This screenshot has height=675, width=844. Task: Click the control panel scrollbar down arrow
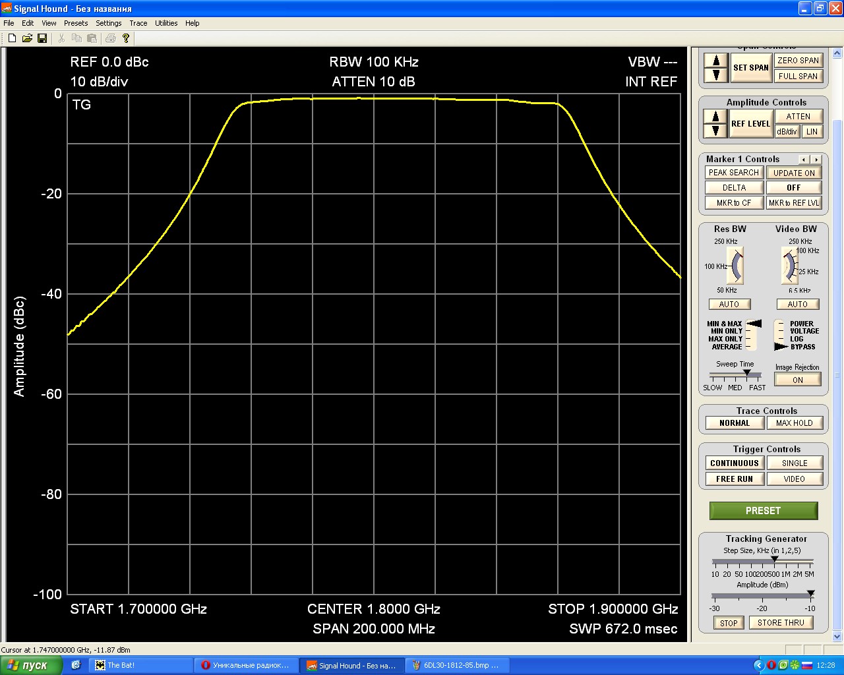pyautogui.click(x=837, y=637)
